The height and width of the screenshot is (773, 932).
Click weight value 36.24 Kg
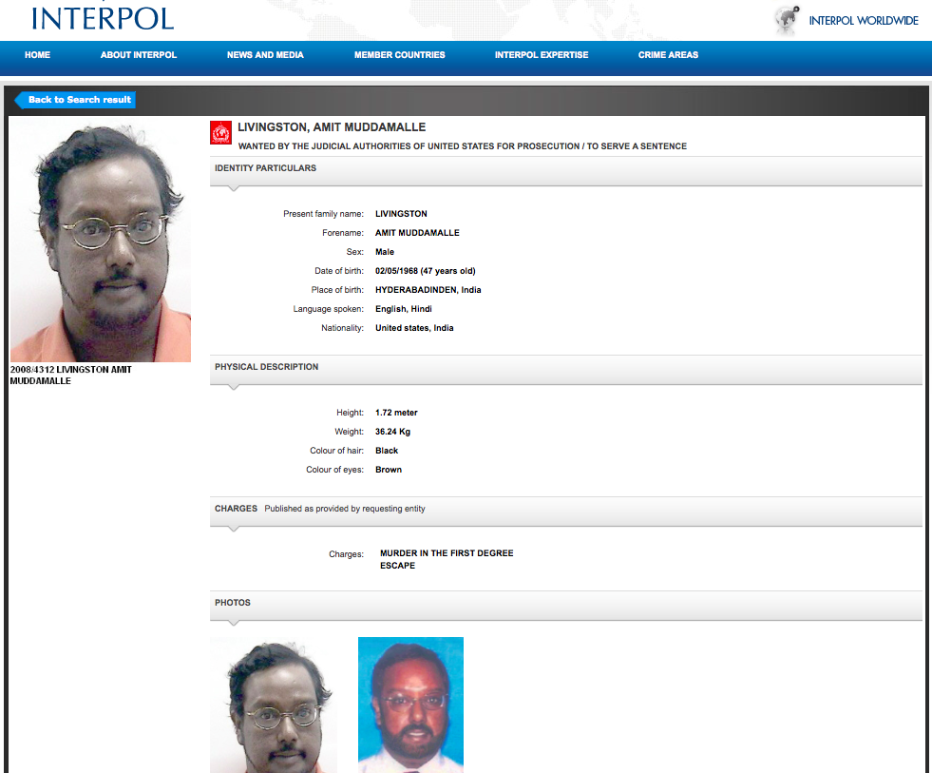[x=393, y=432]
